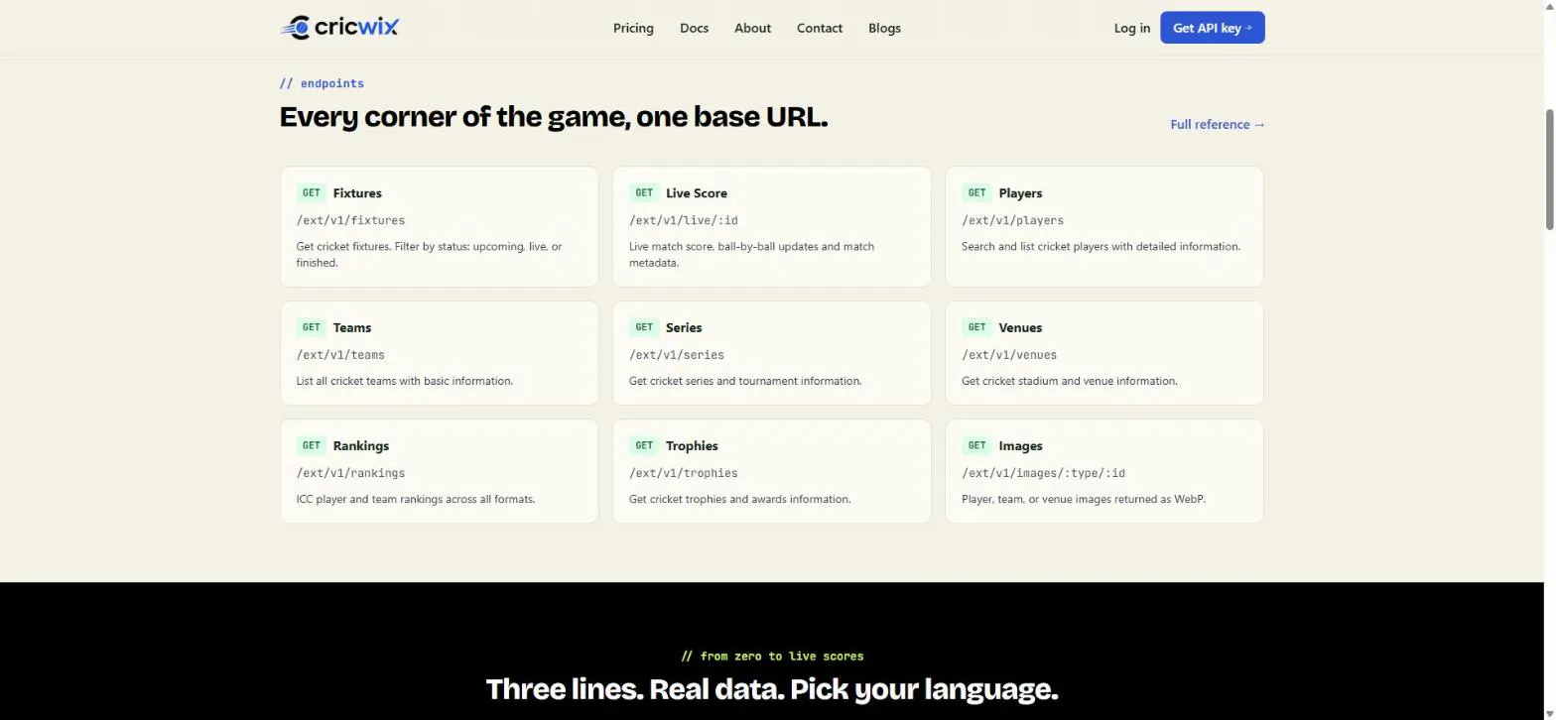Image resolution: width=1556 pixels, height=720 pixels.
Task: Open the Live Score endpoint card
Action: click(x=772, y=227)
